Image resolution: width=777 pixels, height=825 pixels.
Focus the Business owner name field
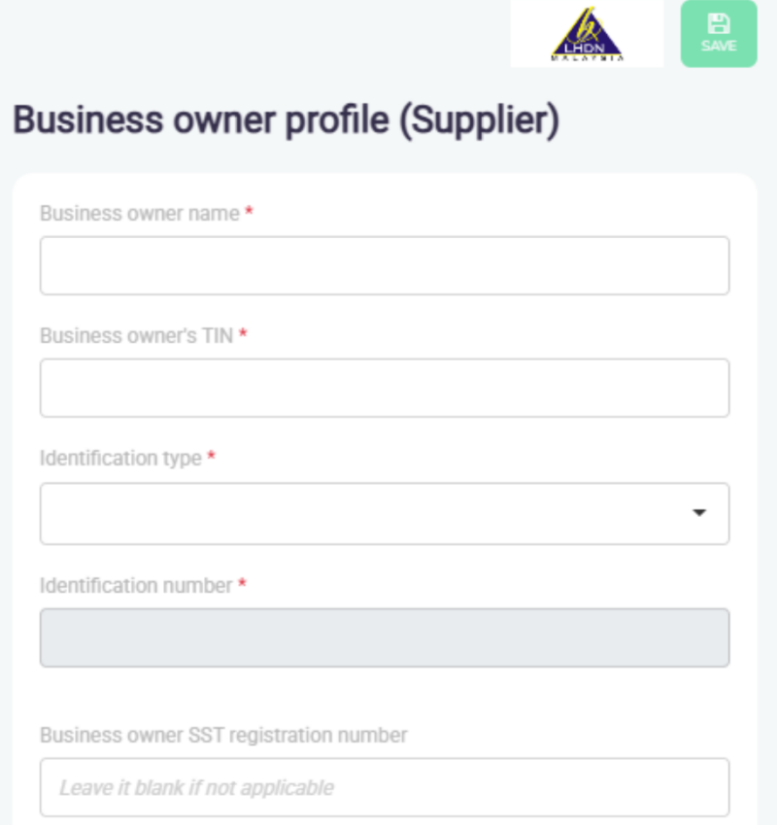pos(384,265)
